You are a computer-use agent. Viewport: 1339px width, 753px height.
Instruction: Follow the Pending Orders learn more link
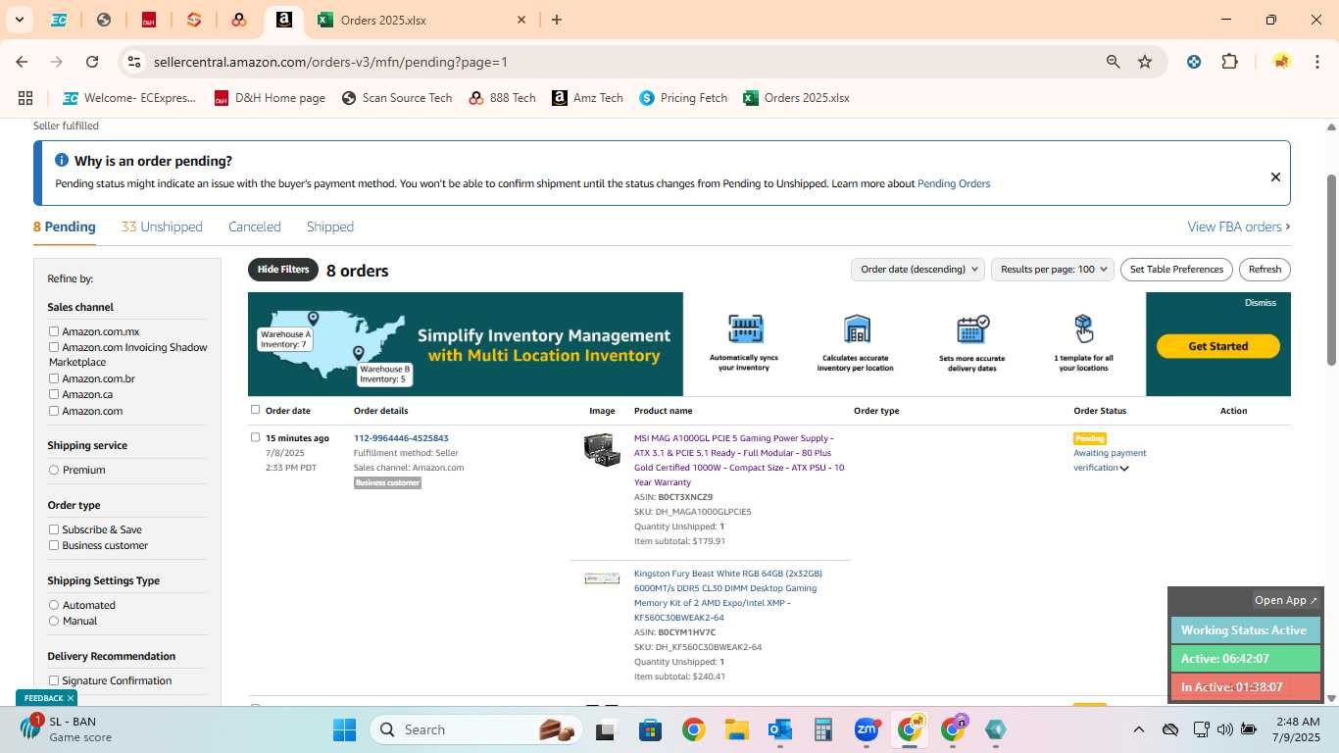(953, 183)
